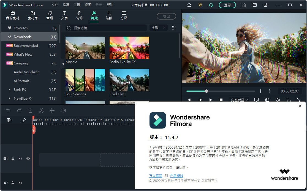This screenshot has height=191, width=307.
Task: Click the audio waveform icon in timeline toolbar
Action: pos(63,111)
